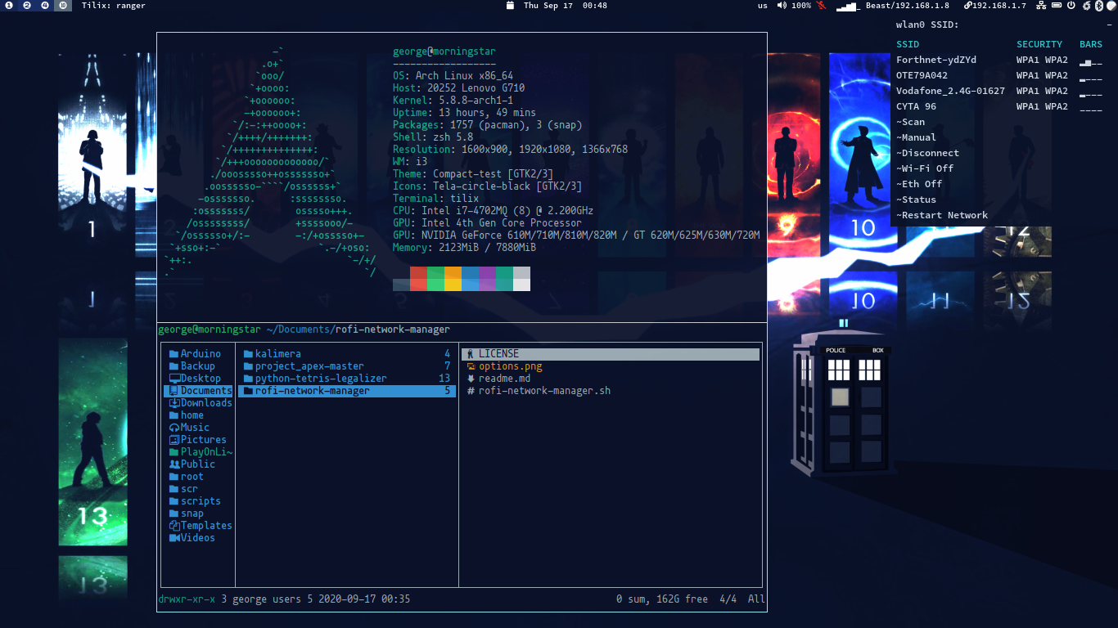Click the Downloads arrow icon in ranger
Viewport: 1118px width, 628px height.
(x=174, y=403)
